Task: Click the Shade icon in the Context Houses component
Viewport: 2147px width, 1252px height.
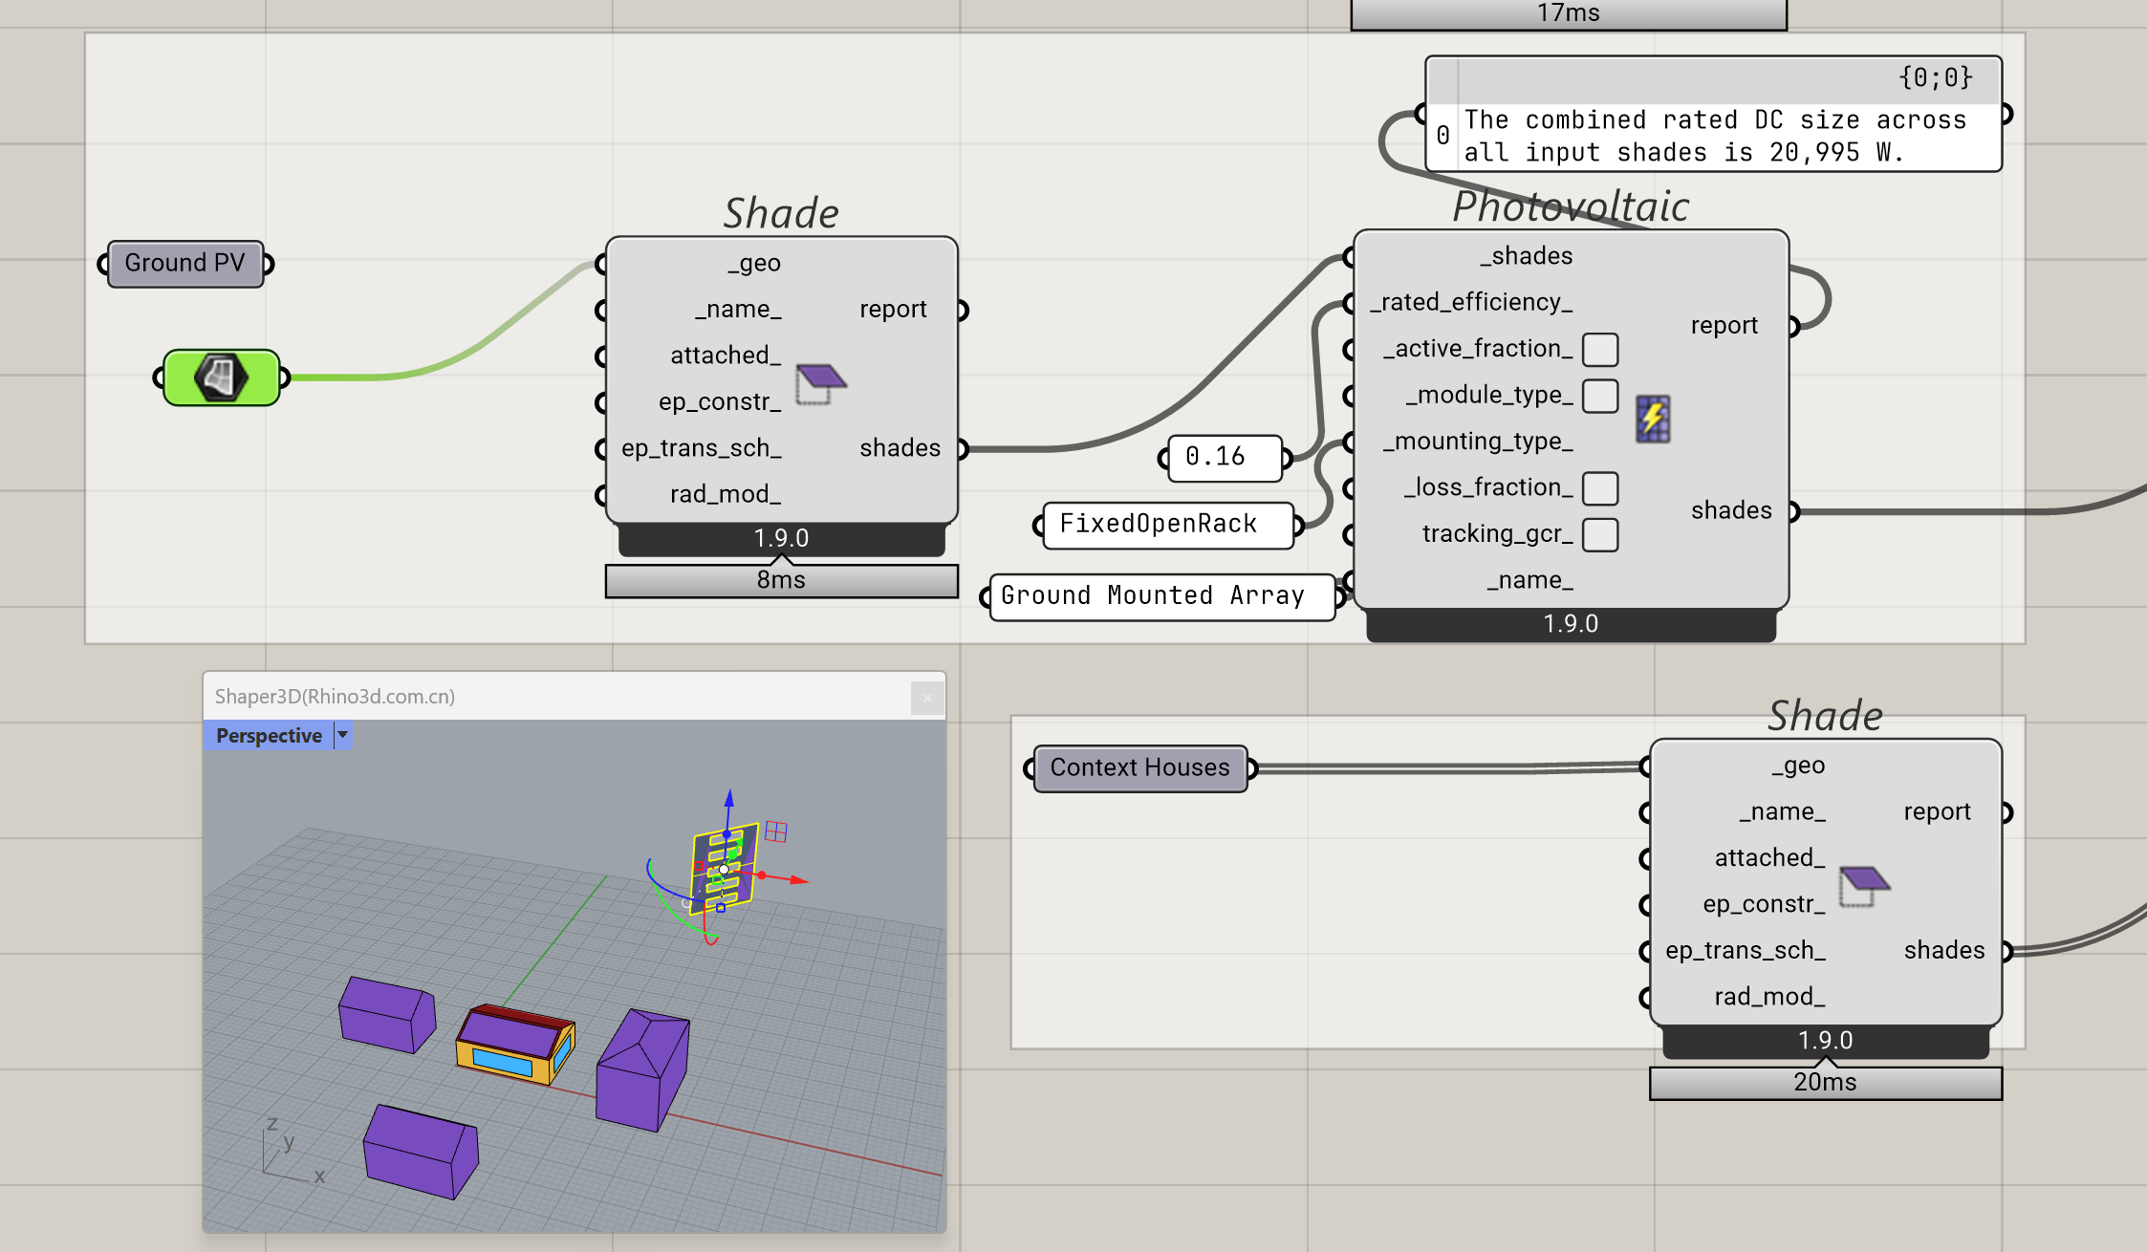Action: click(x=1864, y=884)
